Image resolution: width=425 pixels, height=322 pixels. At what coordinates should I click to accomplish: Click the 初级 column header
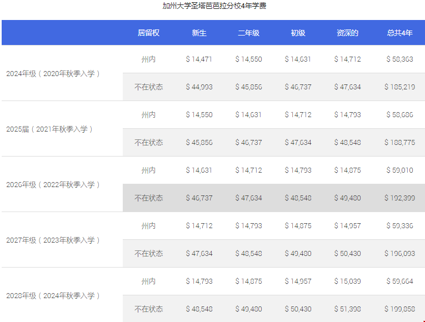click(x=298, y=33)
